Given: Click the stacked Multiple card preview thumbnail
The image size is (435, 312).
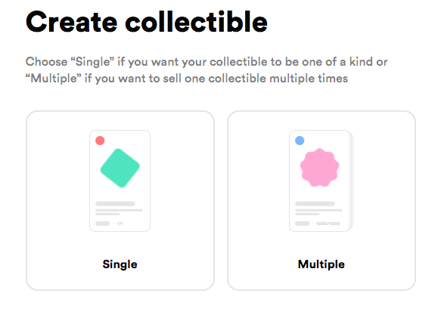Looking at the screenshot, I should (321, 181).
